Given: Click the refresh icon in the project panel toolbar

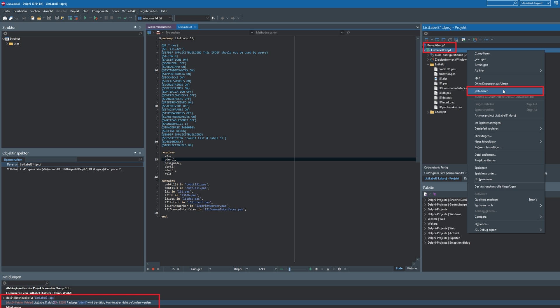Looking at the screenshot, I should 450,40.
